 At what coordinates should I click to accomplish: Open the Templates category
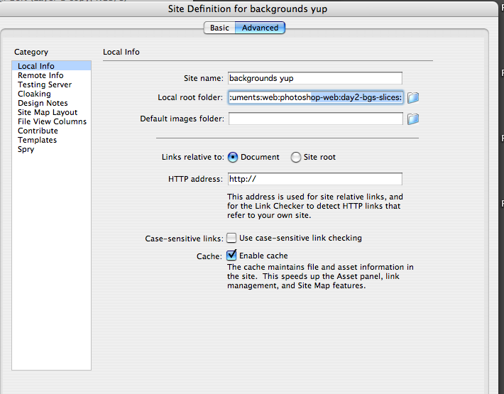37,140
